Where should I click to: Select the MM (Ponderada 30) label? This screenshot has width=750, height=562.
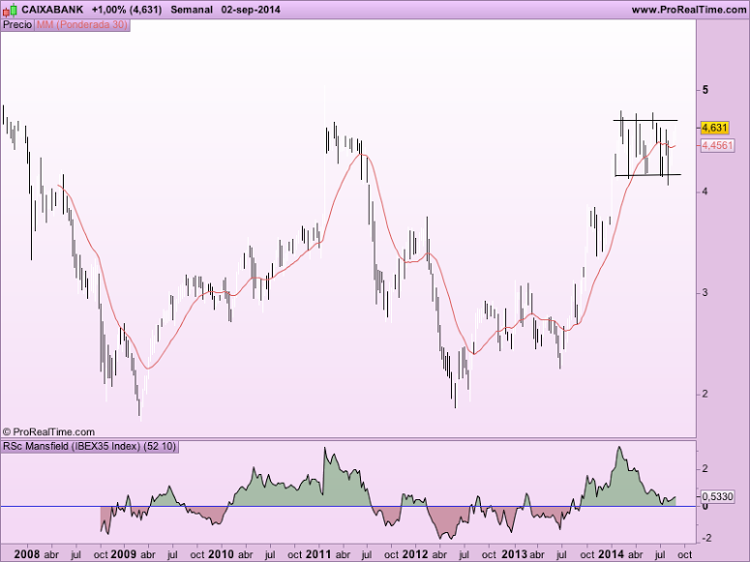(82, 25)
